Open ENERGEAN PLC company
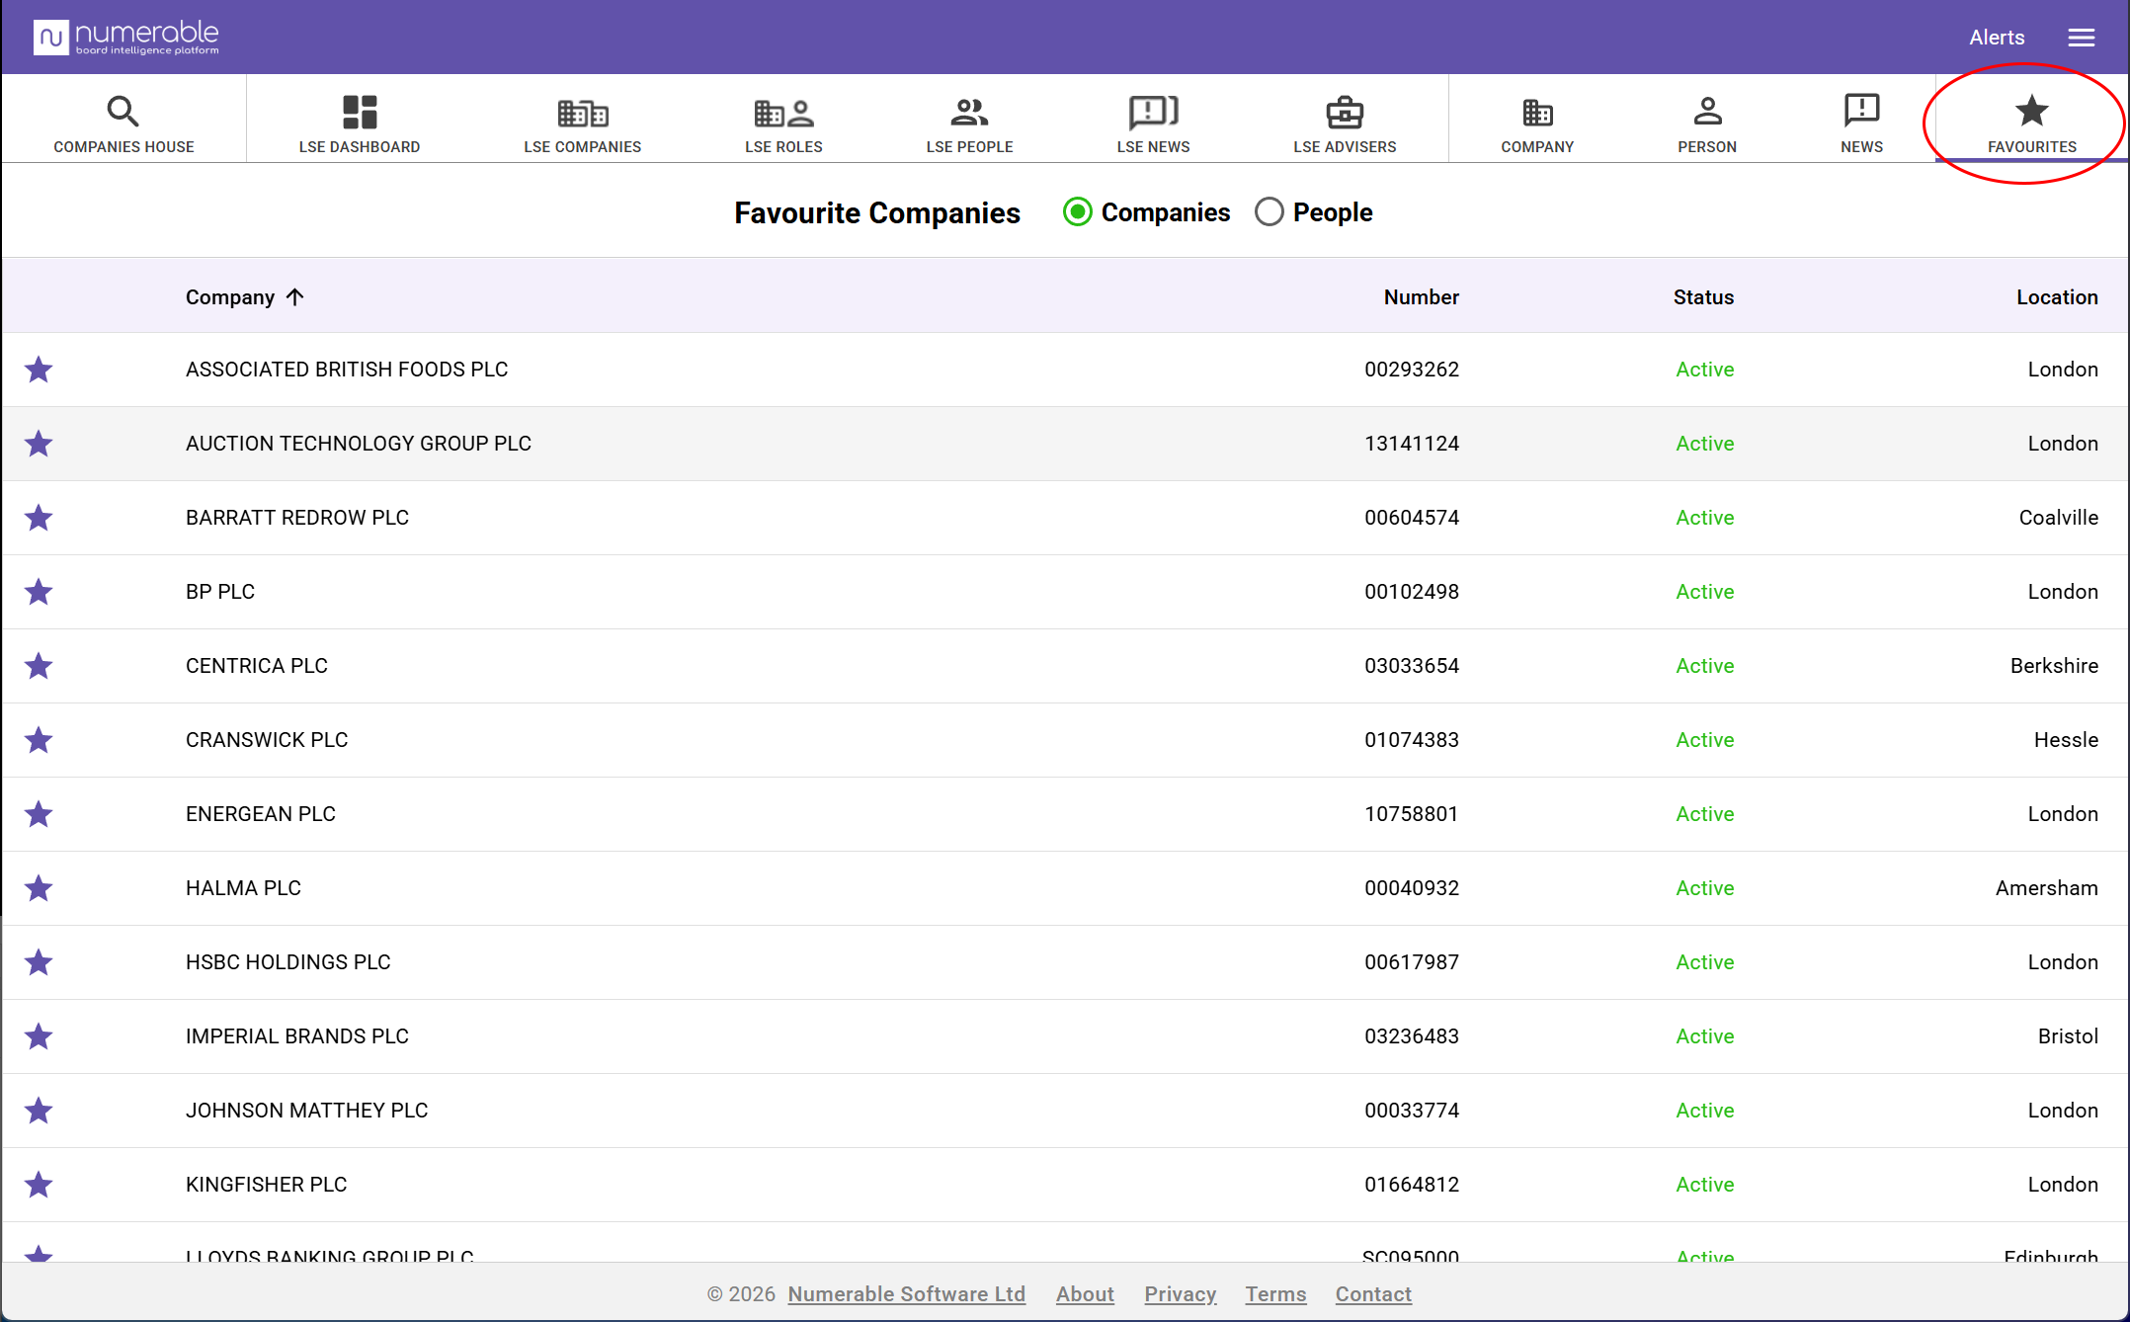 pos(261,814)
